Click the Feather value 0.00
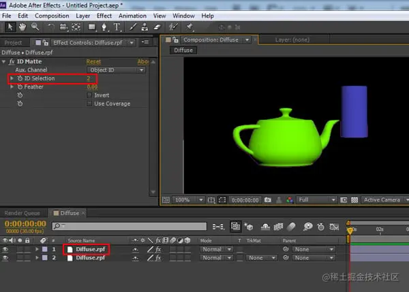Viewport: 409px width, 292px height. pyautogui.click(x=92, y=86)
